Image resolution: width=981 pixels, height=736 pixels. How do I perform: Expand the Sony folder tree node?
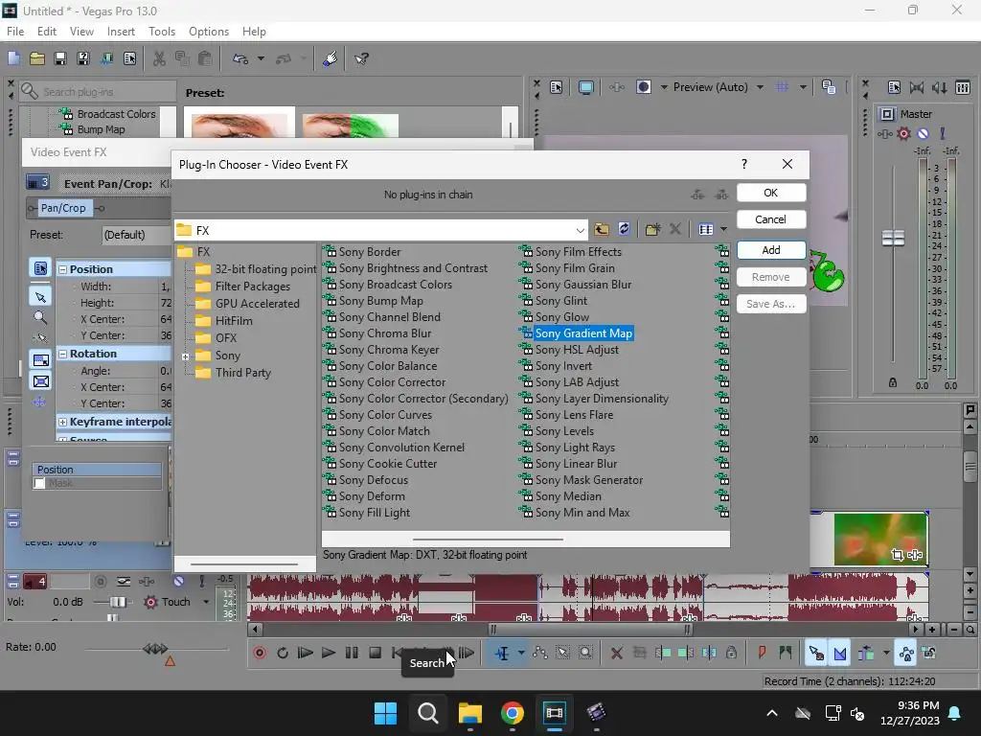185,356
